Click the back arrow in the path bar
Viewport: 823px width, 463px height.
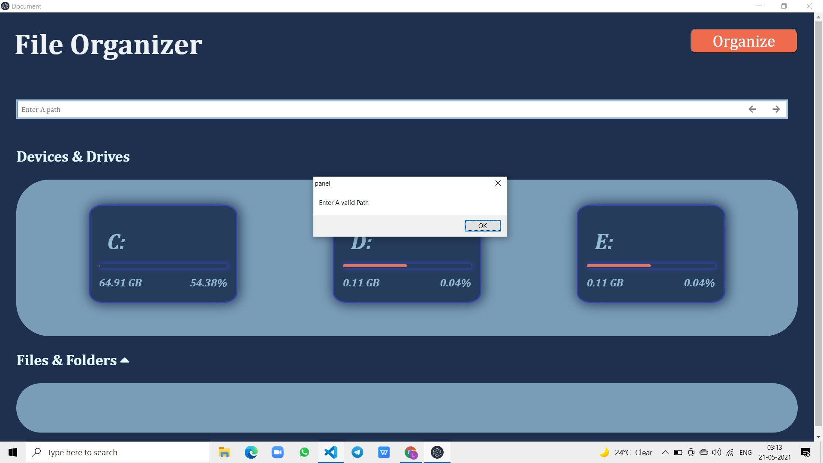[752, 109]
